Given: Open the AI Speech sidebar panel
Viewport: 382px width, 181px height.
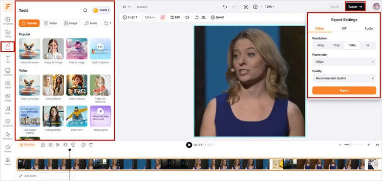Looking at the screenshot, I should tap(7, 123).
